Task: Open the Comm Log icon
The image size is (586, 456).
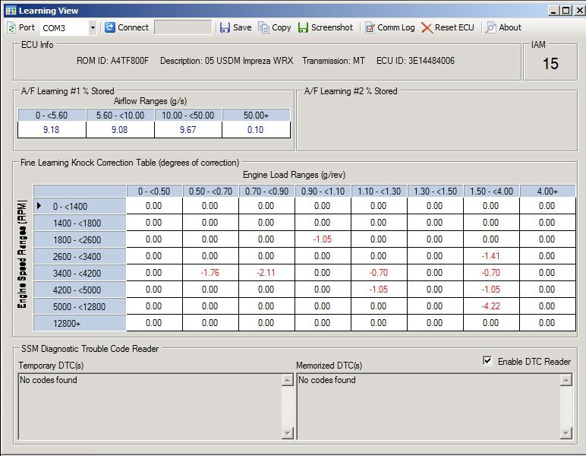Action: point(370,27)
